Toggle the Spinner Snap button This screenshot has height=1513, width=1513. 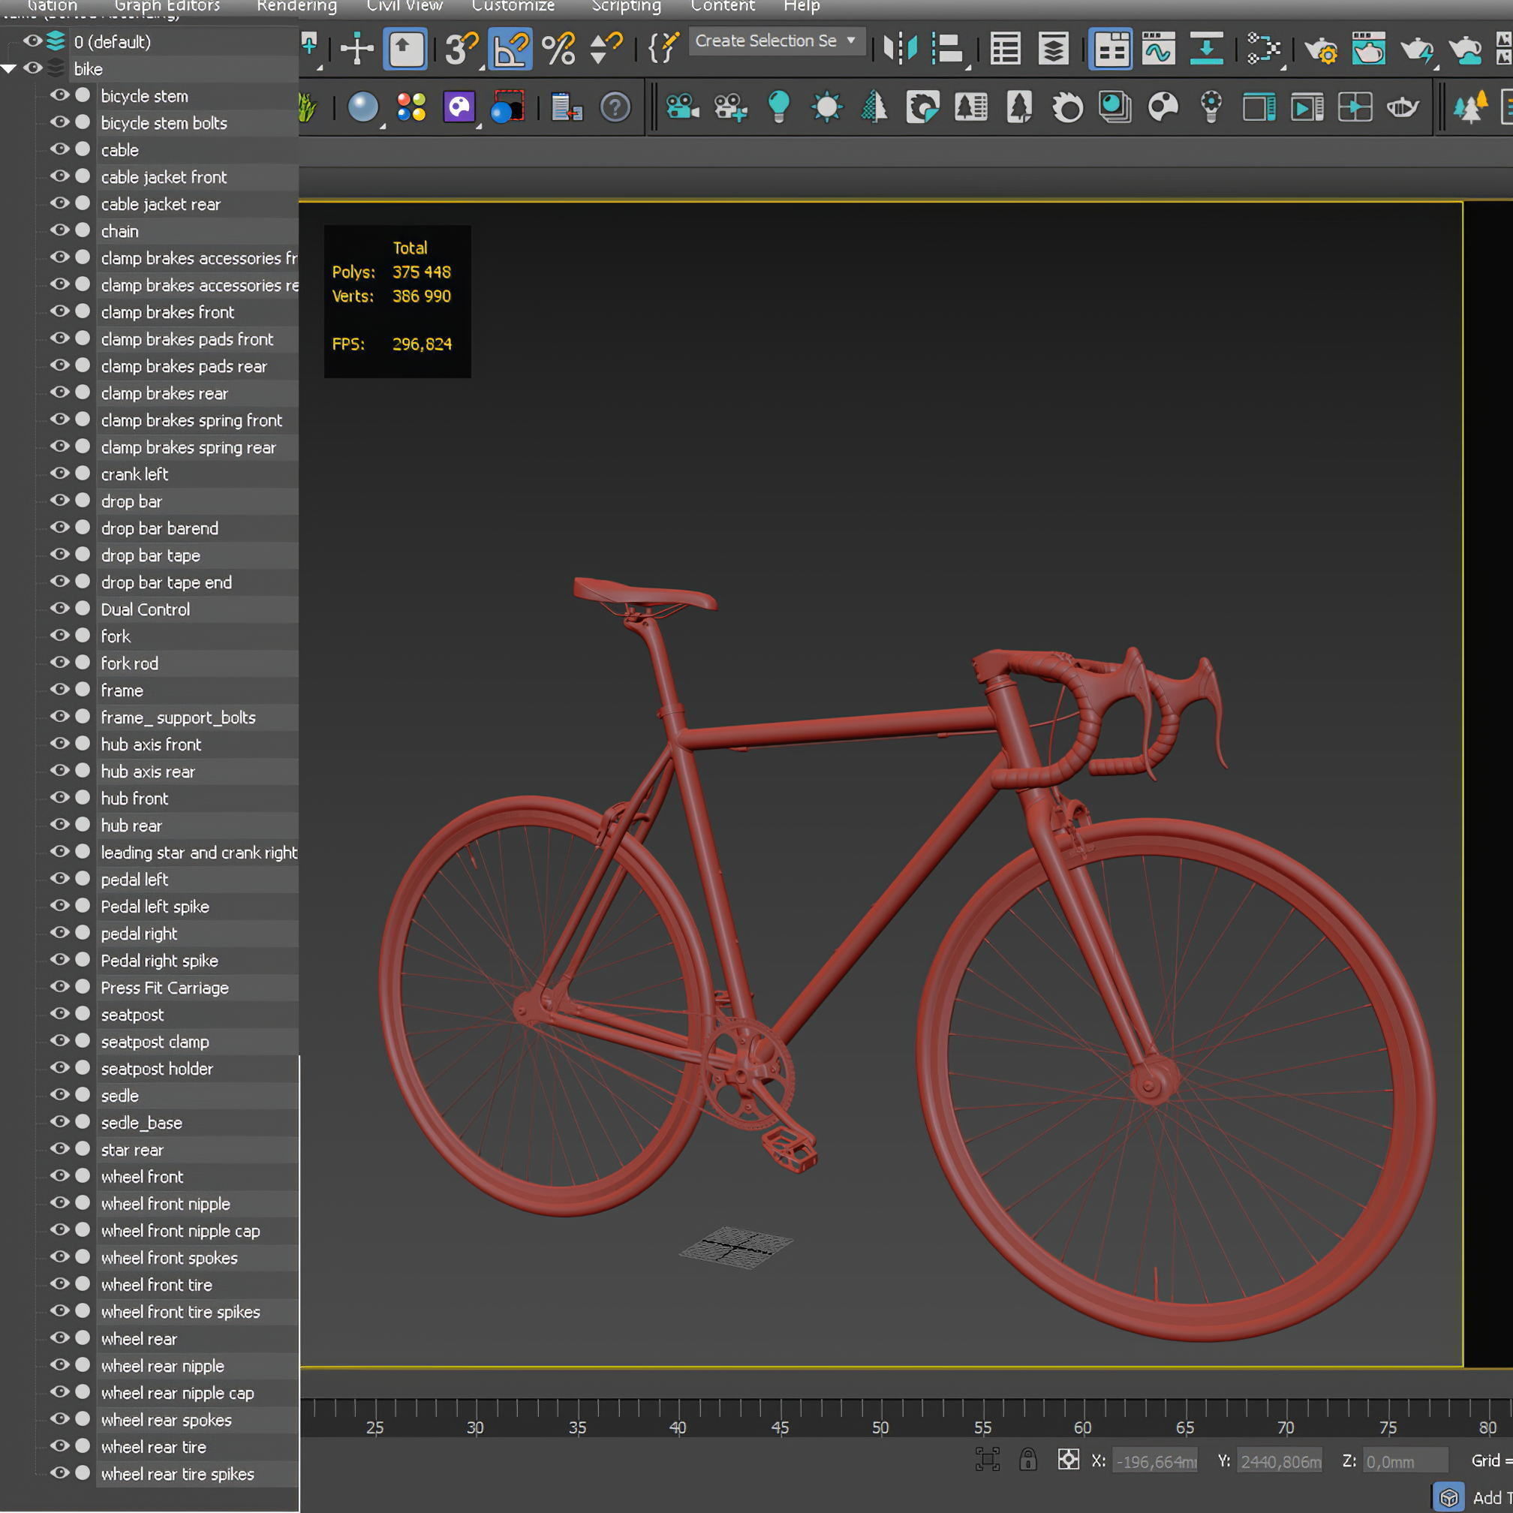coord(605,49)
